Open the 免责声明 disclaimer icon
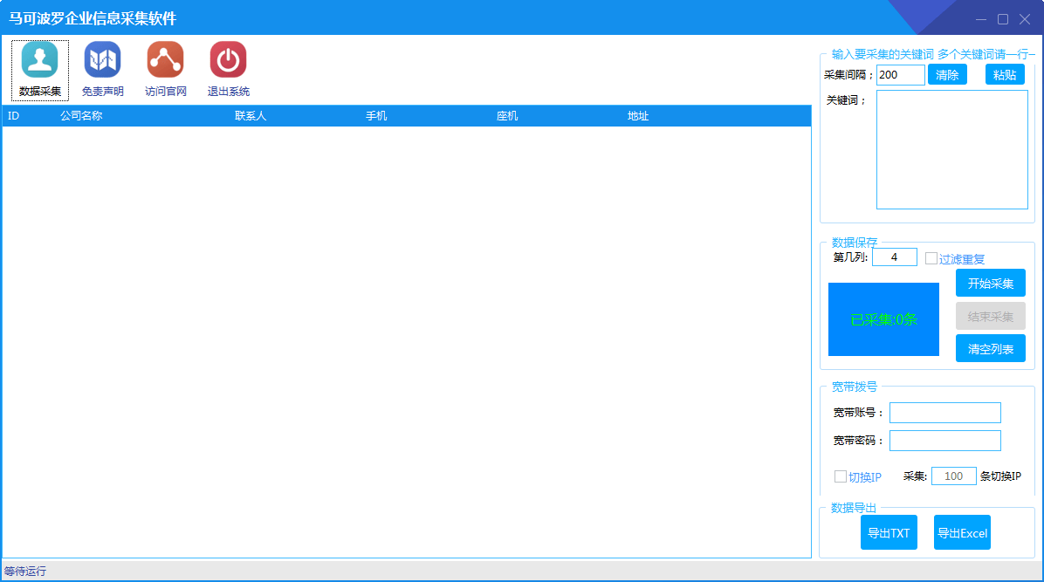 tap(102, 70)
